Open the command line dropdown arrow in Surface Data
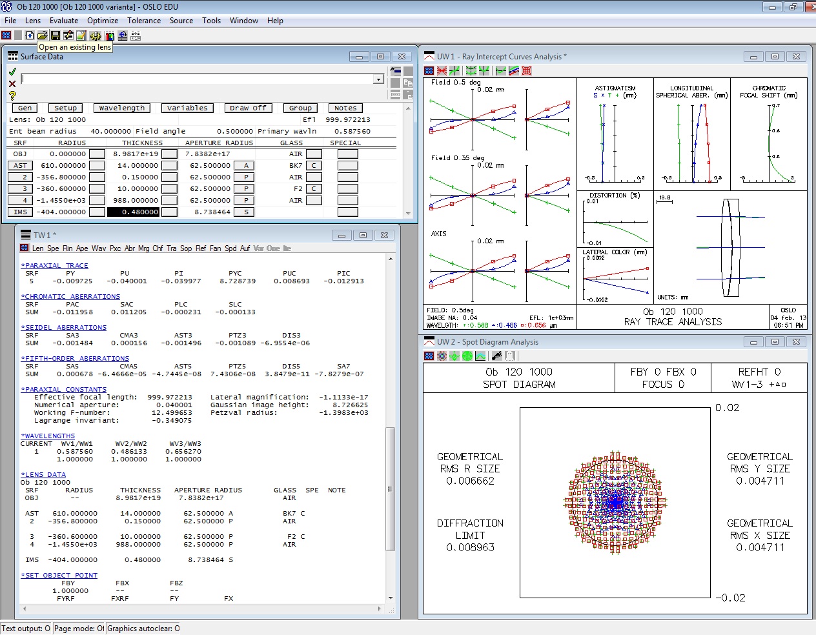Viewport: 816px width, 635px height. click(x=378, y=79)
